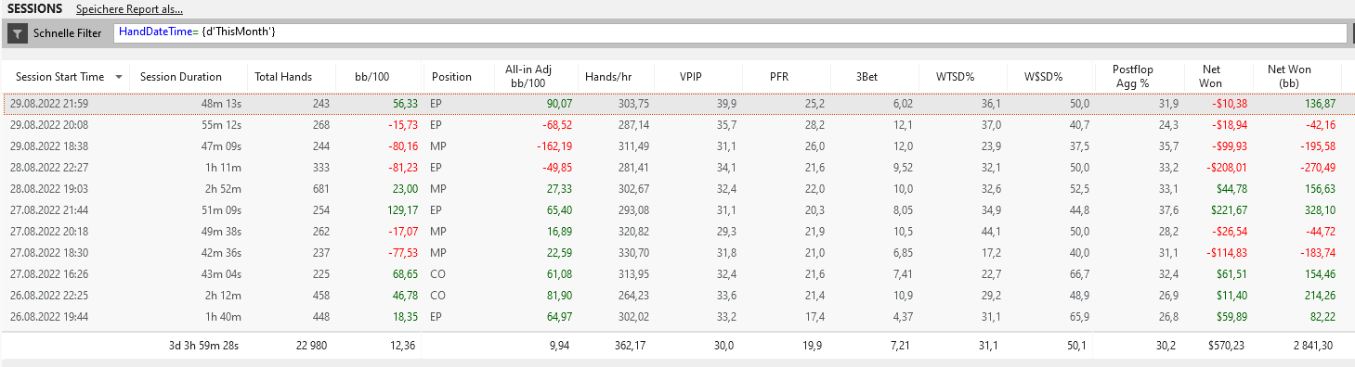Sort by Total Hands column
1355x367 pixels.
click(283, 77)
